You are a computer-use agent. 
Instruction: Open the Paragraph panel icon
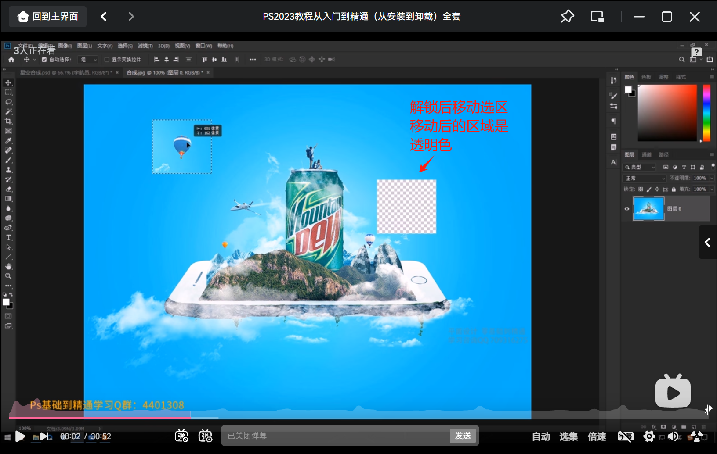click(614, 121)
